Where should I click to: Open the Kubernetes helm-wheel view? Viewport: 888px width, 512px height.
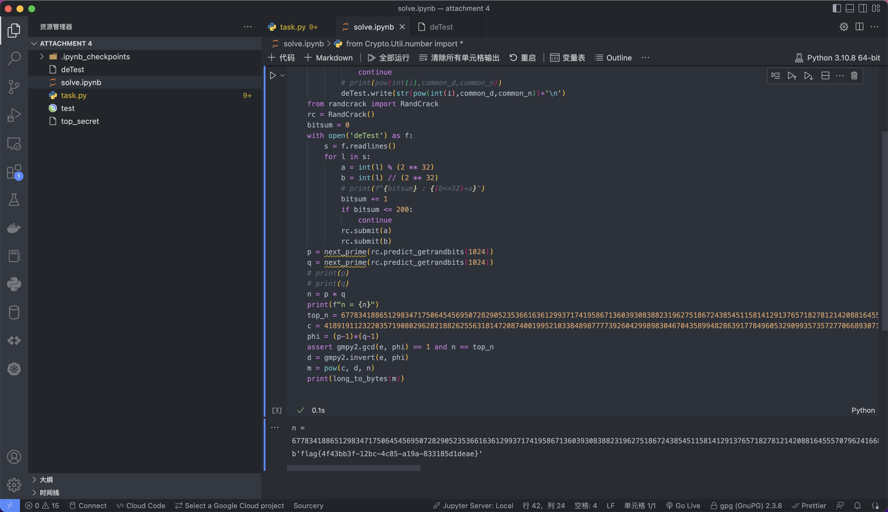pos(14,369)
